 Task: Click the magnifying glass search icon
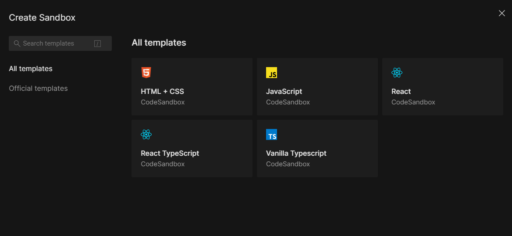(x=17, y=43)
